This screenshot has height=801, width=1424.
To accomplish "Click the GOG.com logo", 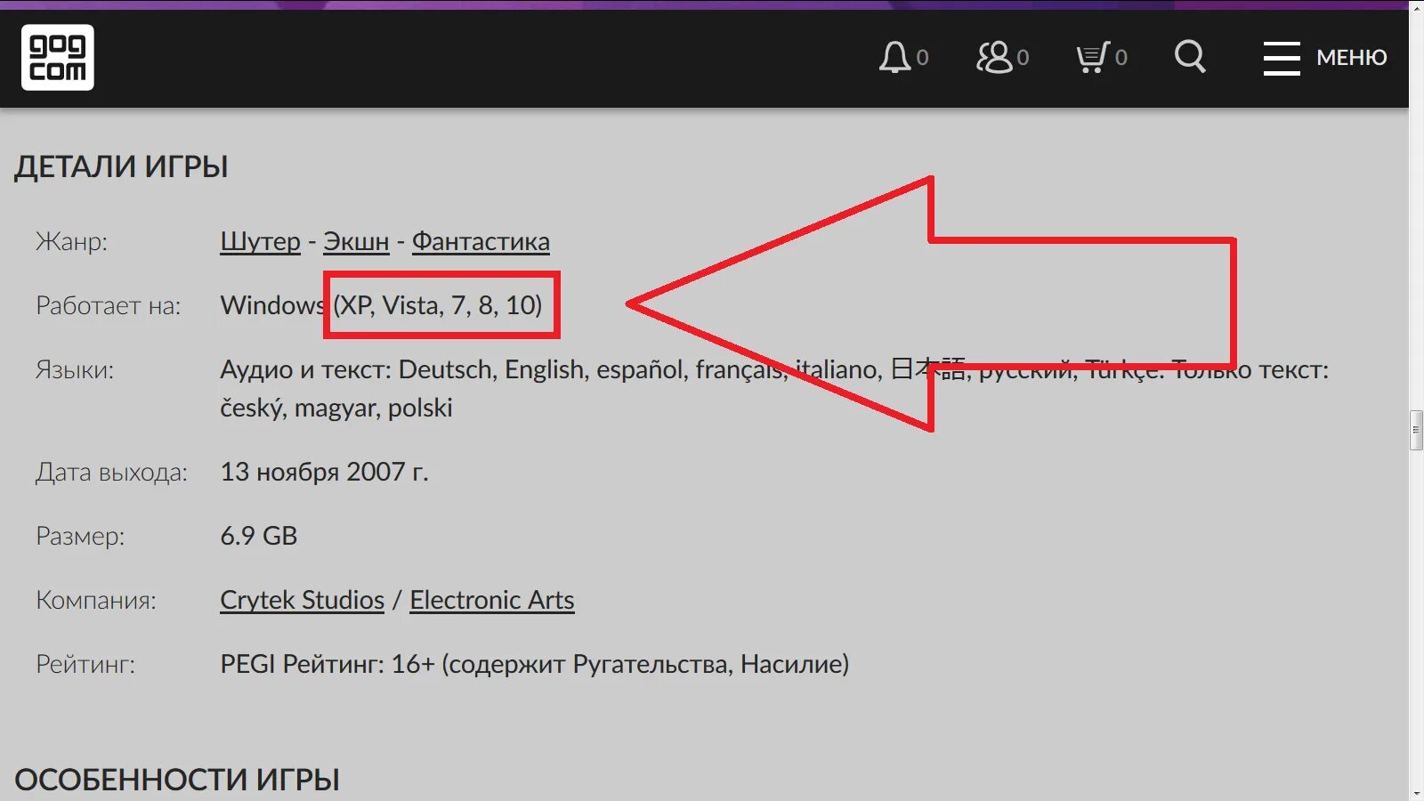I will (x=58, y=58).
